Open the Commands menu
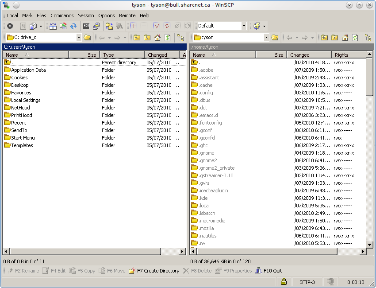This screenshot has height=288, width=376. [x=62, y=16]
